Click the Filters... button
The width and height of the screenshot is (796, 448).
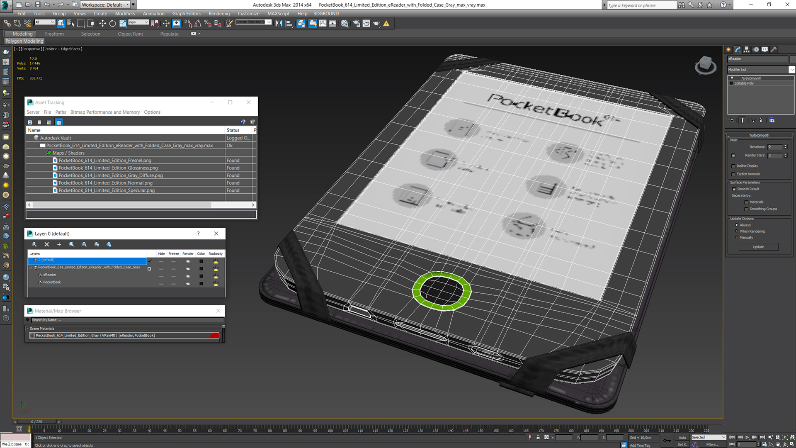(x=713, y=444)
